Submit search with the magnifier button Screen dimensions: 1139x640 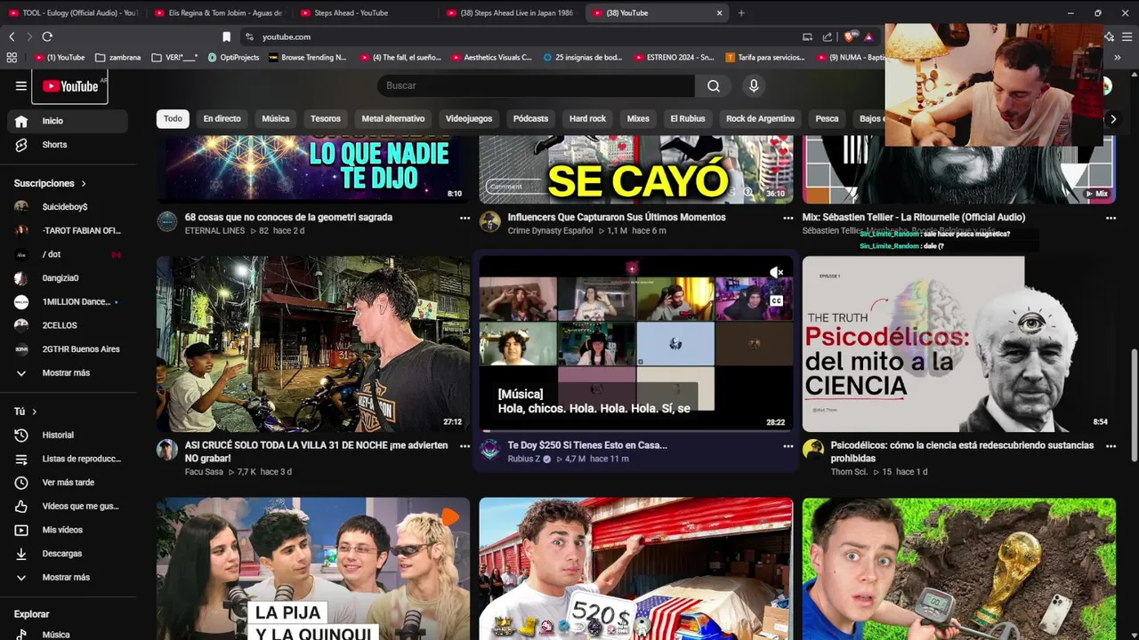tap(714, 85)
